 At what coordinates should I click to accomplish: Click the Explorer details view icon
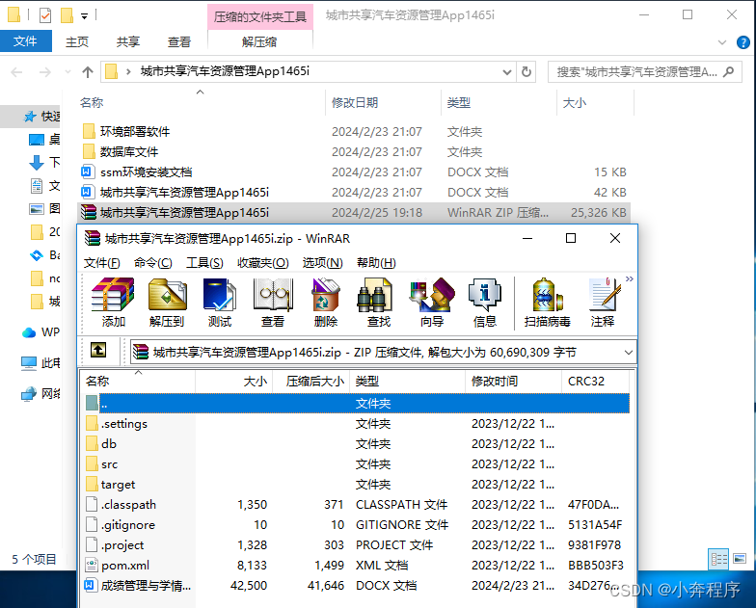[x=718, y=559]
